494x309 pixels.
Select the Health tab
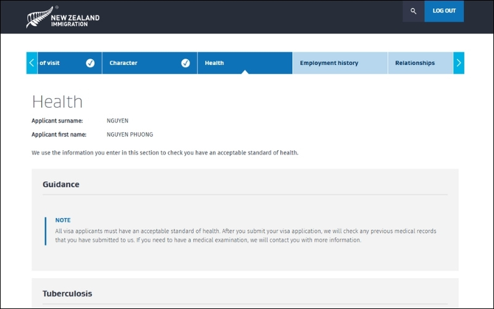click(x=214, y=63)
